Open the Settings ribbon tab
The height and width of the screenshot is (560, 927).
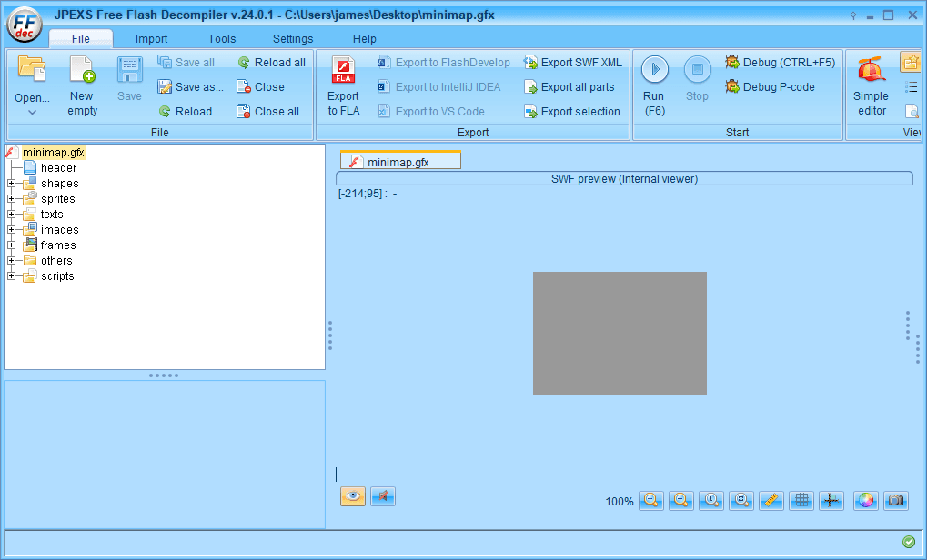pos(293,39)
